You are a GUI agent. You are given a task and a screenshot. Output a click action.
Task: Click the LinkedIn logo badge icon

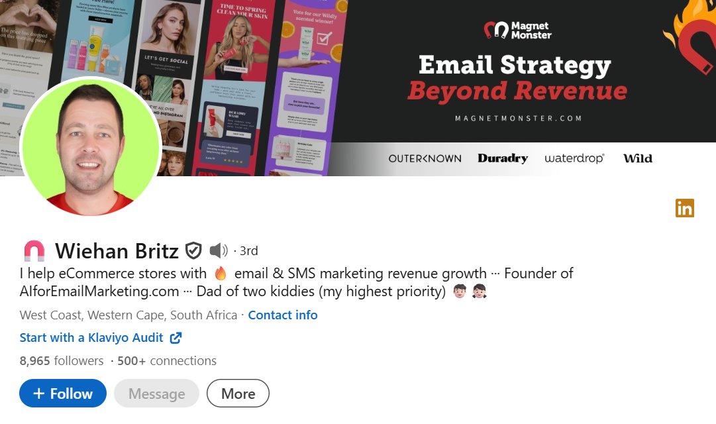pos(684,208)
